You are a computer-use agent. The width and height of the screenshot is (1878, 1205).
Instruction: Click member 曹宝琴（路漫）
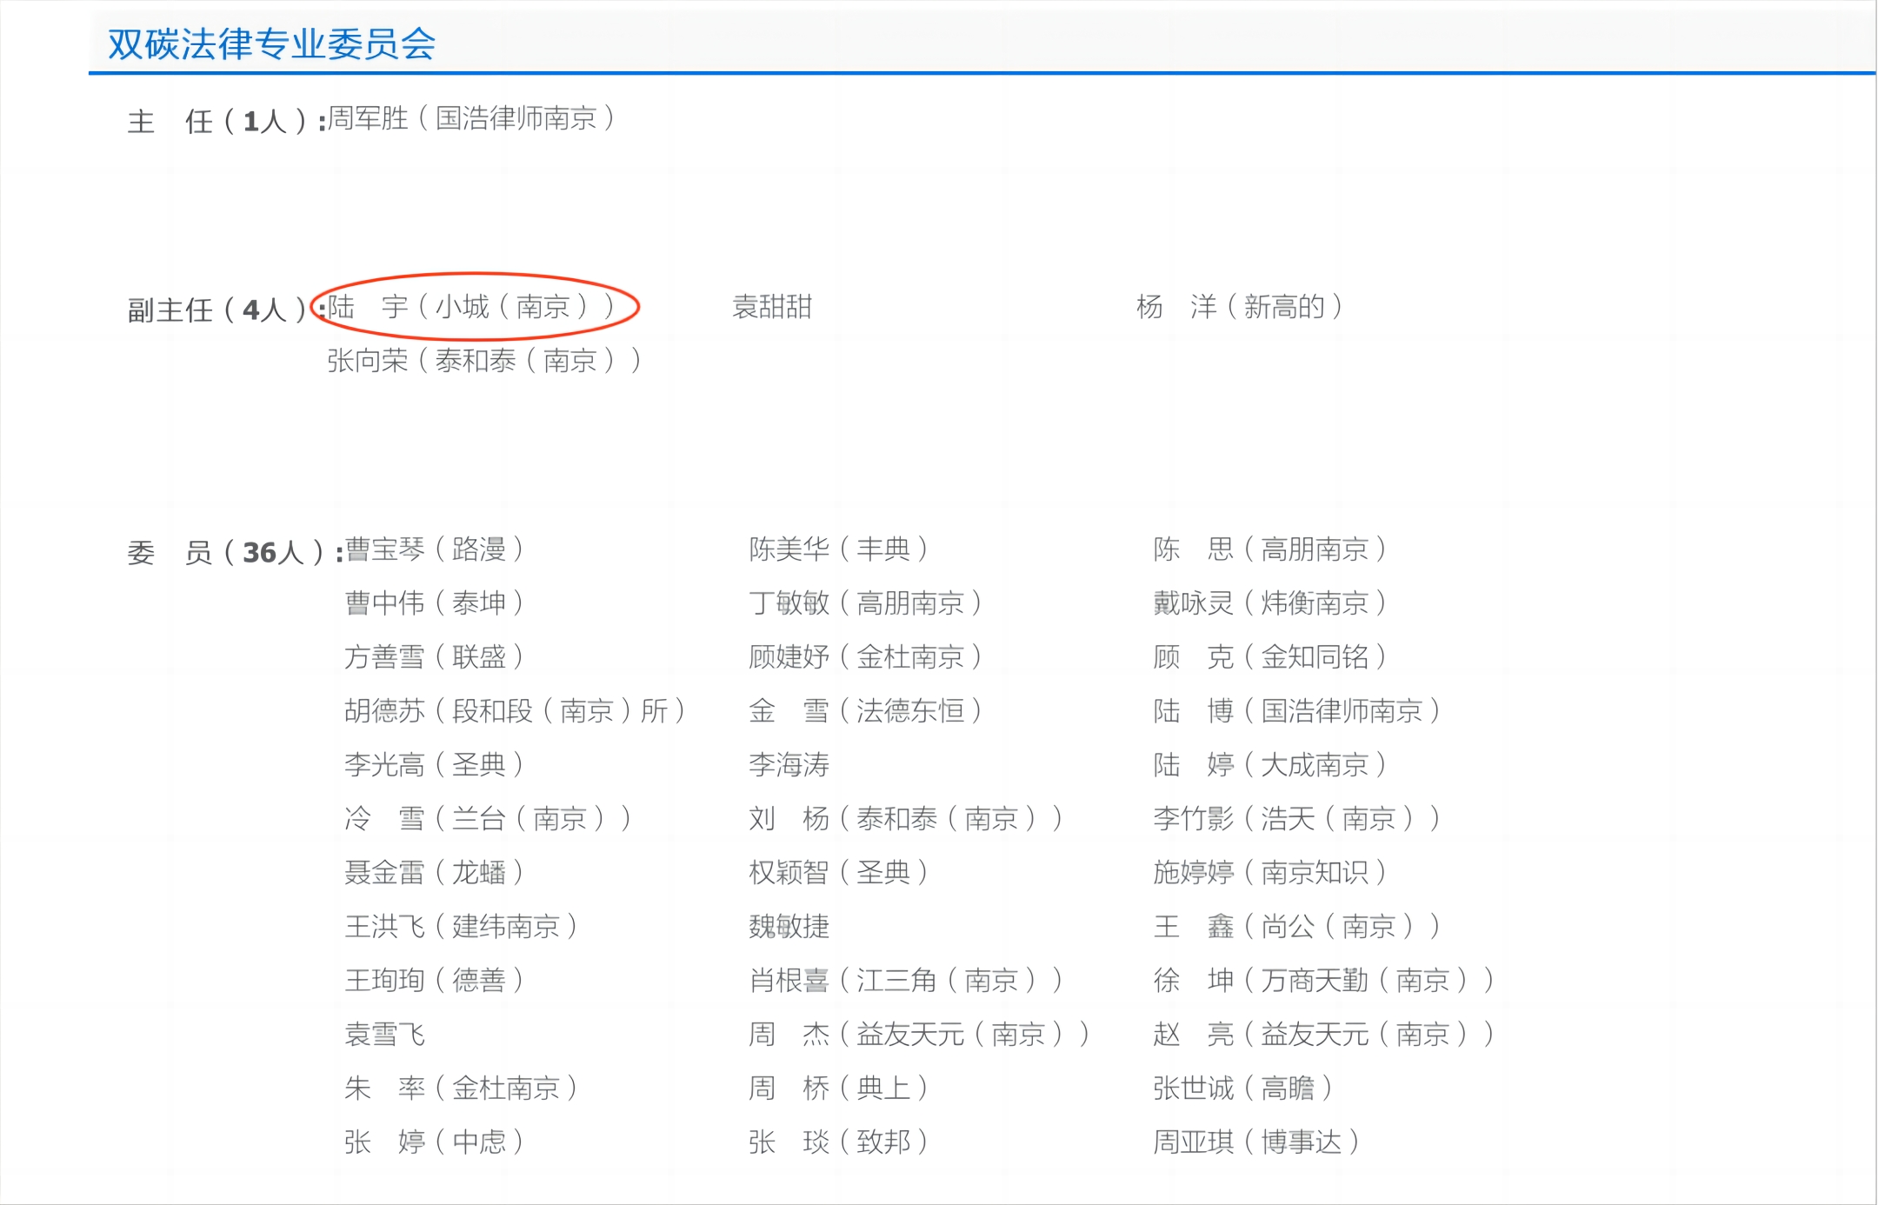point(435,549)
